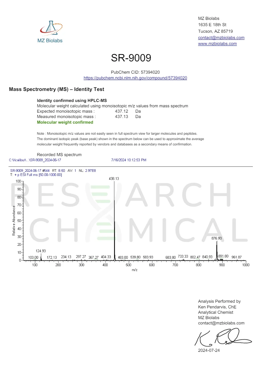
Task: Click the peak label 539.80
Action: tap(135, 257)
